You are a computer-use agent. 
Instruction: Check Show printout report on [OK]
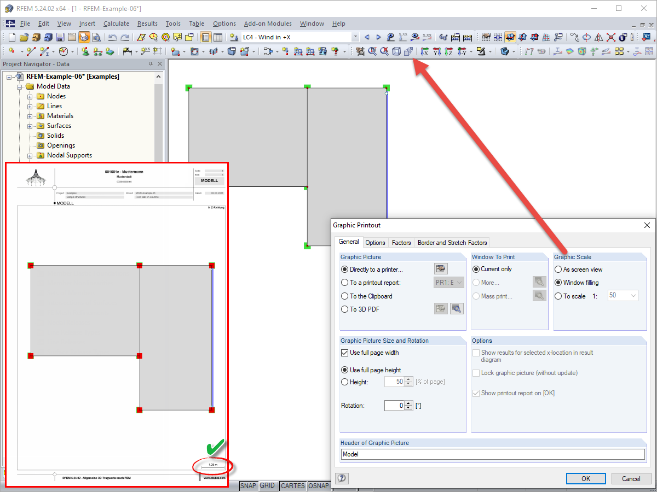[x=476, y=393]
